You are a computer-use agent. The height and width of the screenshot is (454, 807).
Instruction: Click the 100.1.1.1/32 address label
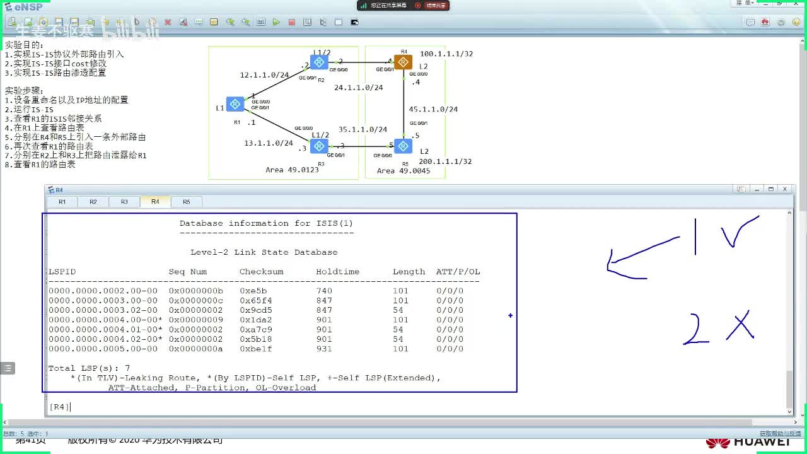(x=446, y=54)
